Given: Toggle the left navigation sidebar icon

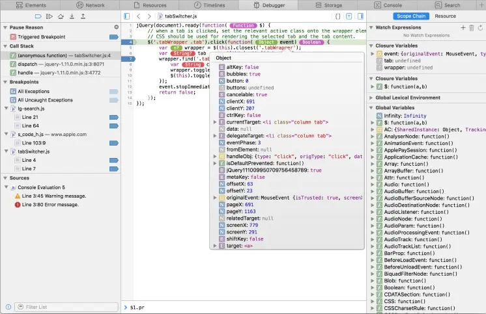Looking at the screenshot, I should point(126,16).
